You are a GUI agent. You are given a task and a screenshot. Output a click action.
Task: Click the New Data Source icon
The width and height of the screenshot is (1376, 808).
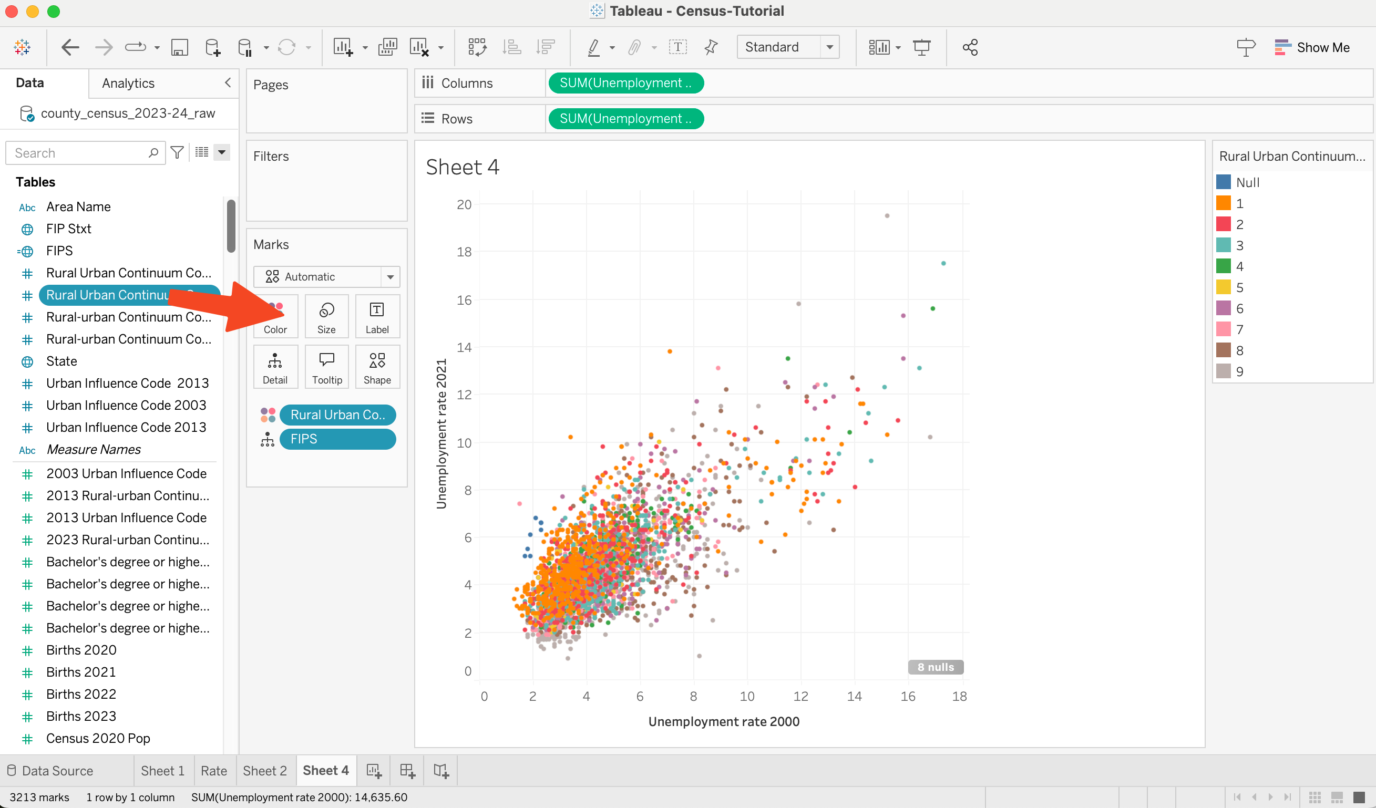pyautogui.click(x=212, y=47)
